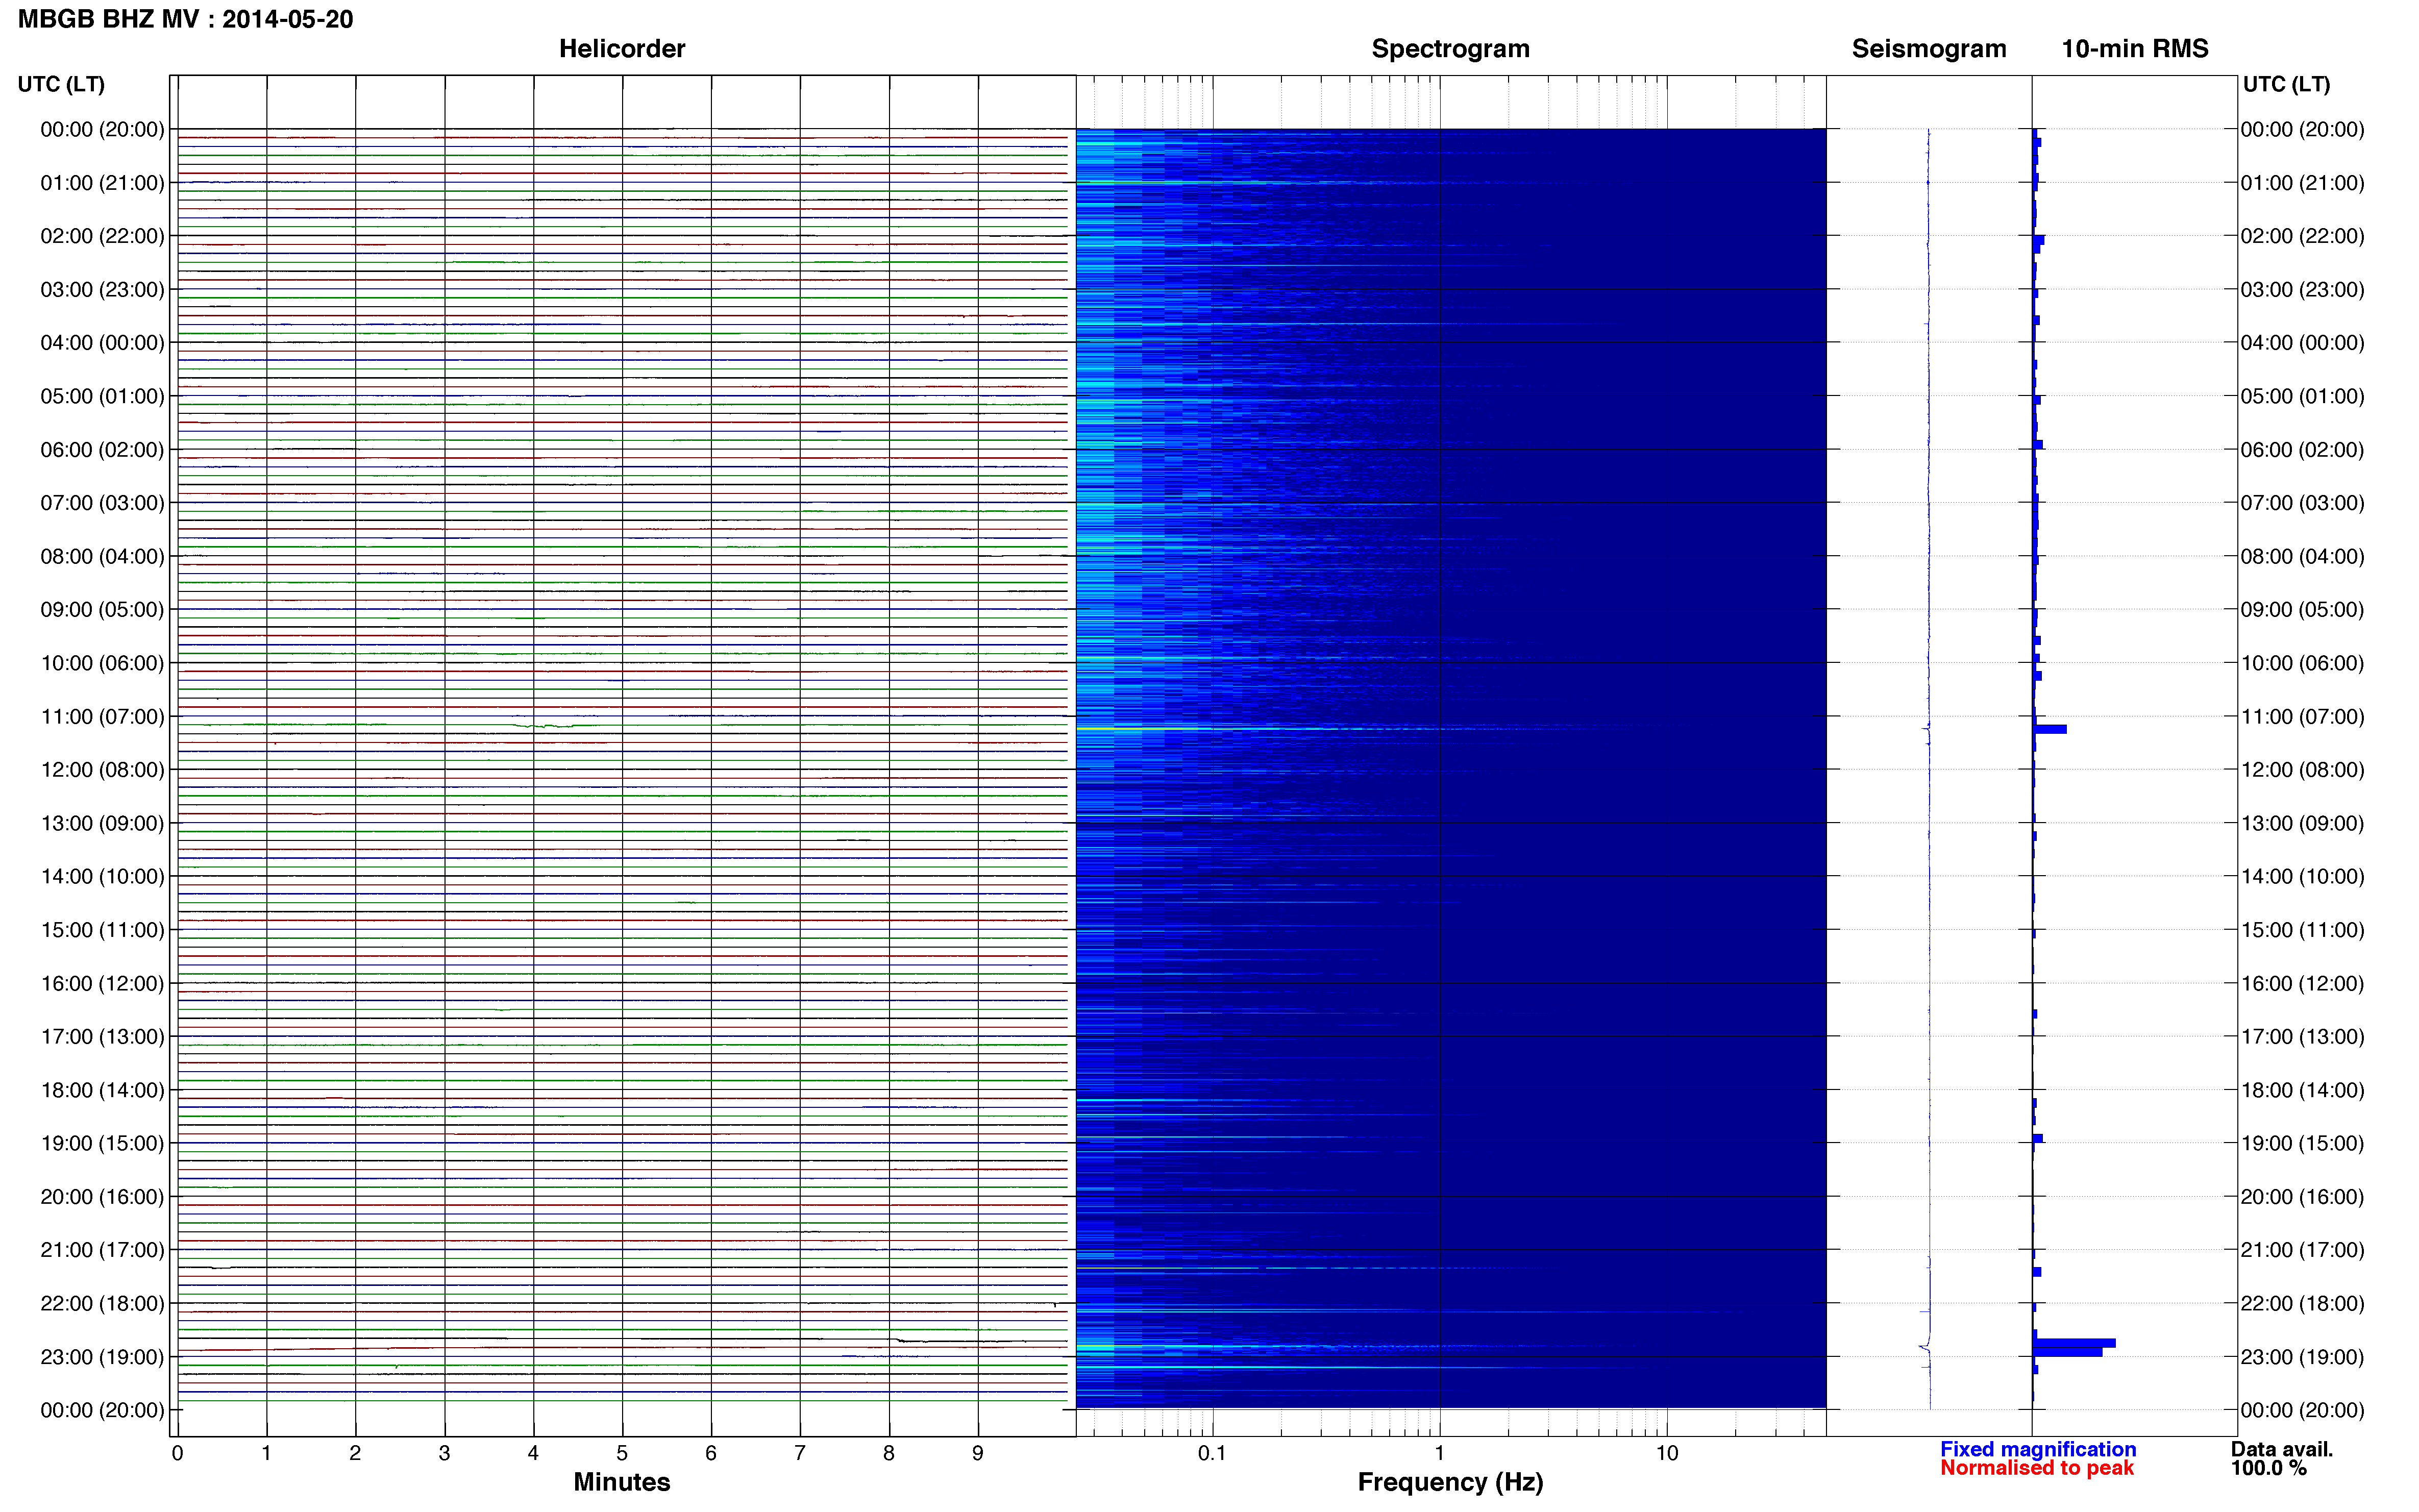Viewport: 2419px width, 1512px height.
Task: Click the tallest RMS bar near 23:00
Action: coord(2074,1343)
